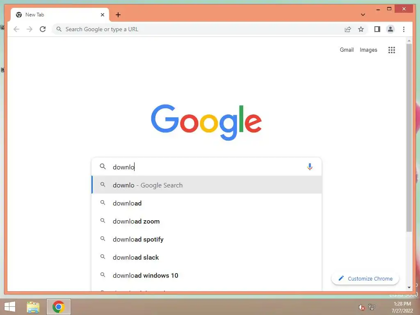Image resolution: width=420 pixels, height=315 pixels.
Task: Click the page's vertical scrollbar
Action: click(x=409, y=138)
